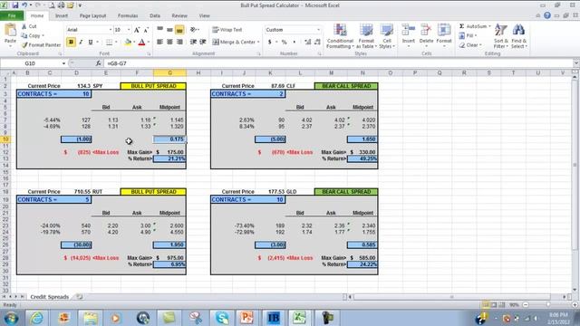This screenshot has width=580, height=326.
Task: Open Conditional Formatting menu
Action: tap(340, 36)
